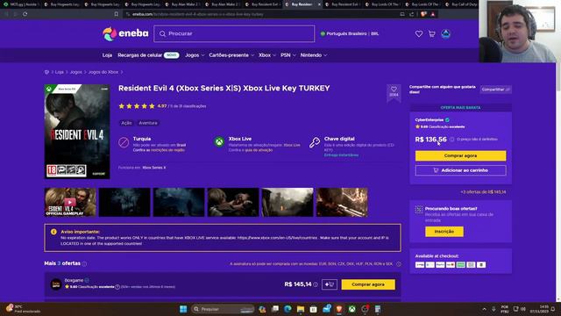This screenshot has width=561, height=316.
Task: Open the Loja menu item
Action: coord(107,55)
